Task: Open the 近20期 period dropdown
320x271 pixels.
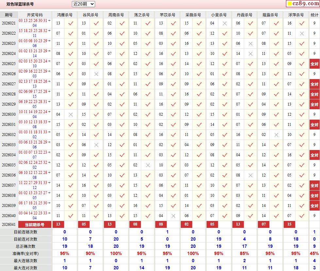Action: click(x=83, y=4)
